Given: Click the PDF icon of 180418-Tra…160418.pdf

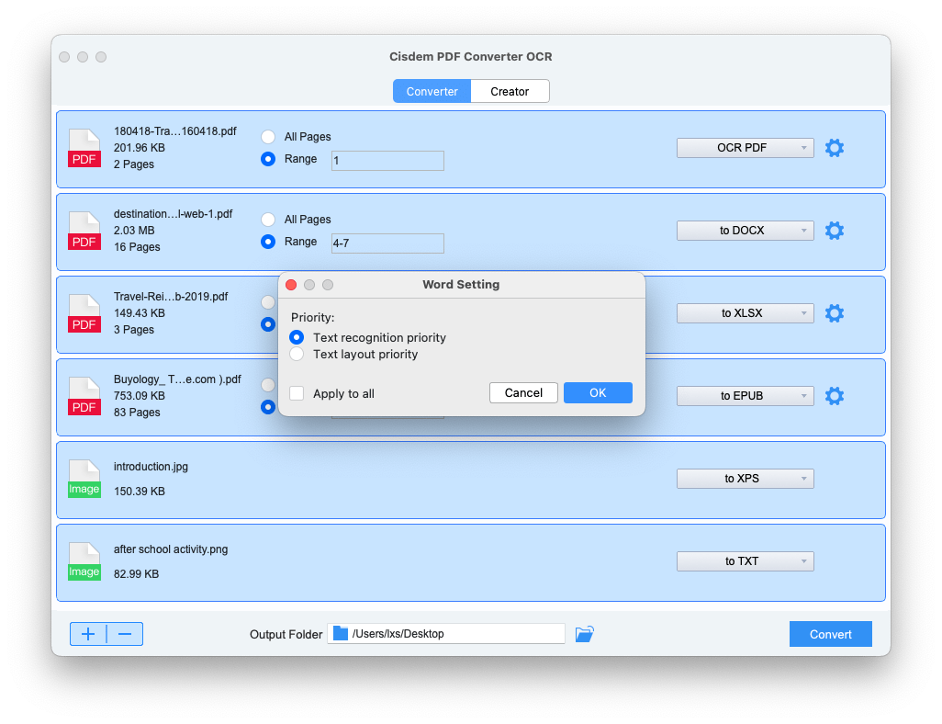Looking at the screenshot, I should [x=84, y=148].
